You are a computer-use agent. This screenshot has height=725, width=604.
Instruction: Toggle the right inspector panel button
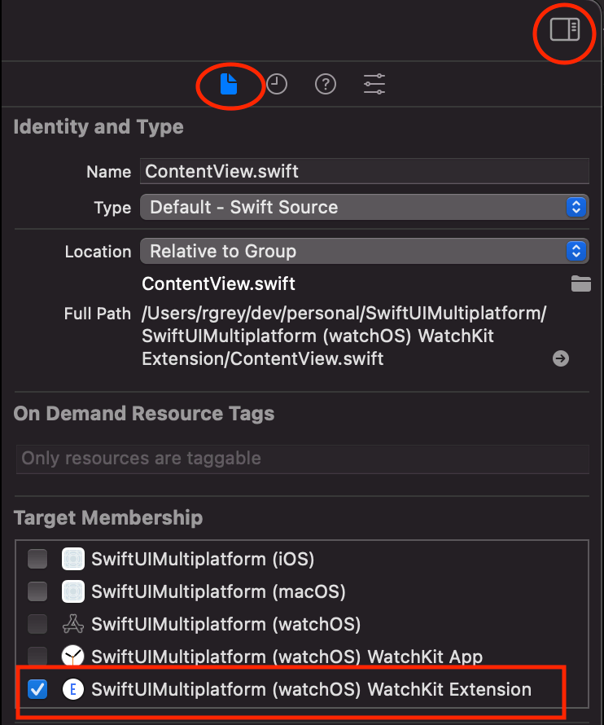click(x=564, y=30)
